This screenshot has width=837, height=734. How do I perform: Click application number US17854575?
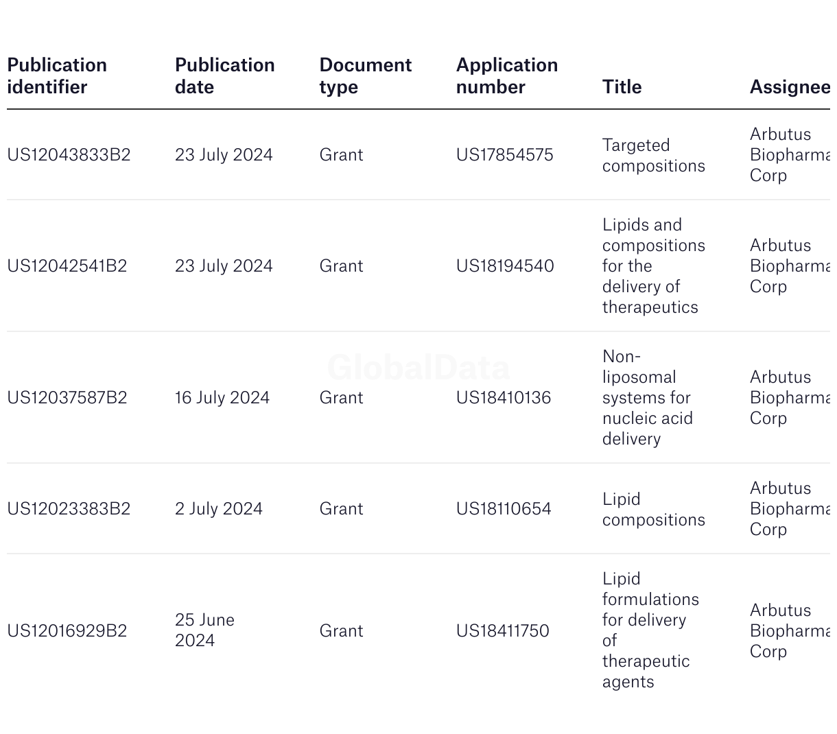click(x=505, y=155)
